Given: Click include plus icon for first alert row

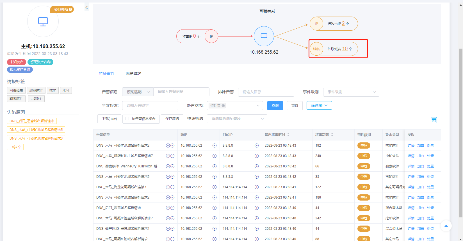Looking at the screenshot, I should [x=168, y=145].
